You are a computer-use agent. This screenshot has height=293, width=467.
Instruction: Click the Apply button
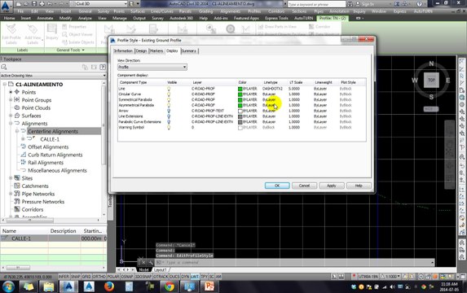332,186
